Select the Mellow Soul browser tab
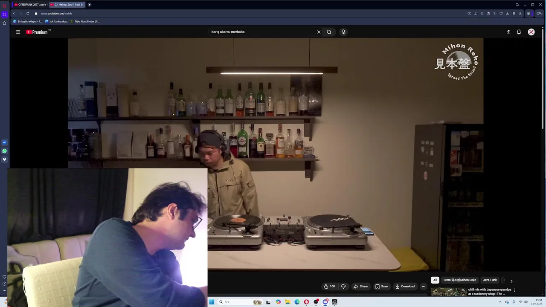Image resolution: width=546 pixels, height=307 pixels. pyautogui.click(x=67, y=5)
